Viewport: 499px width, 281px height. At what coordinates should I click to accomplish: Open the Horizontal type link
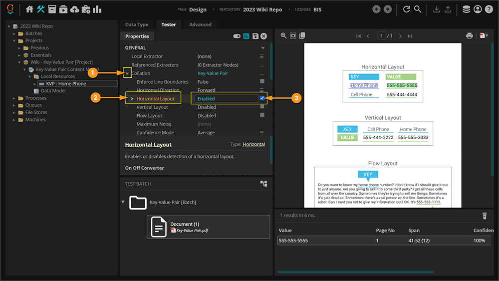point(253,145)
